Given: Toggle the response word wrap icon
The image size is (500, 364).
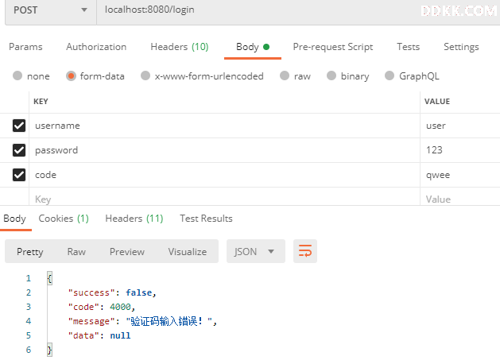Looking at the screenshot, I should click(305, 251).
